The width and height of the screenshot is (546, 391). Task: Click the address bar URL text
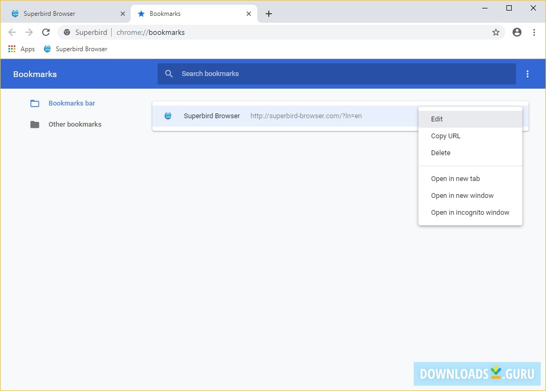click(x=151, y=32)
